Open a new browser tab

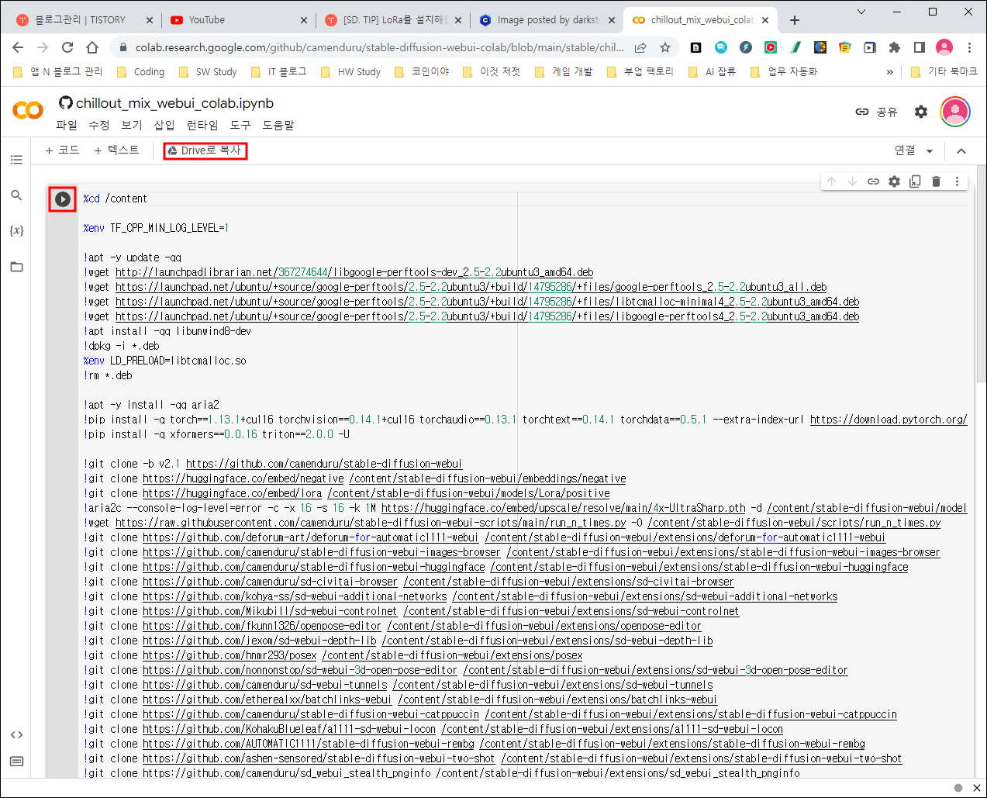pos(795,20)
